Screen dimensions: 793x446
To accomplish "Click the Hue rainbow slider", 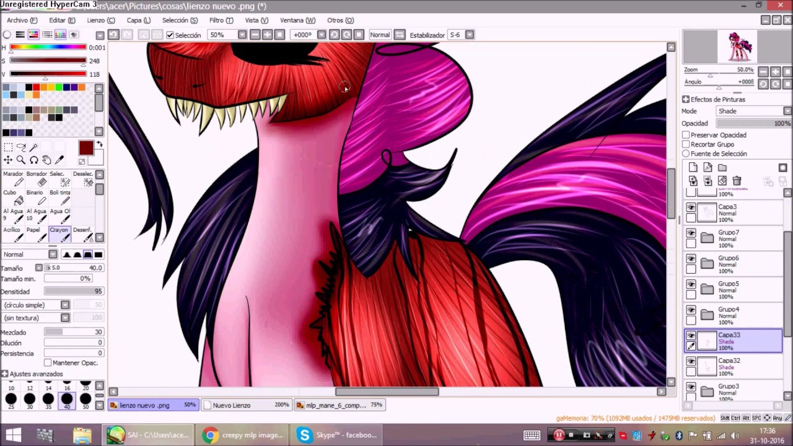I will [48, 47].
